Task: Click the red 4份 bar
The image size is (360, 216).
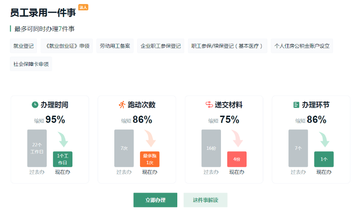Action: [x=237, y=159]
